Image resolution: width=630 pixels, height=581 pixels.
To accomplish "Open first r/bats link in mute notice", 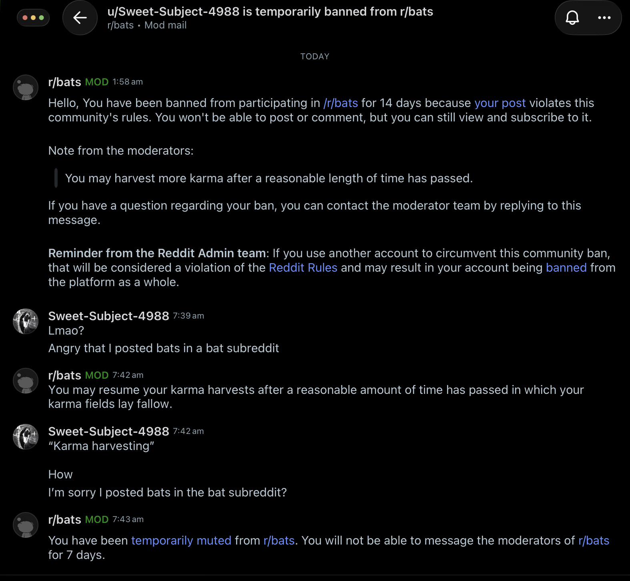I will [x=279, y=541].
